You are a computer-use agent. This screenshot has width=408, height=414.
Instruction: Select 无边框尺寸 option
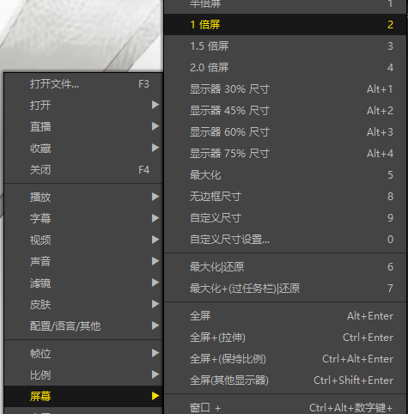coord(285,197)
